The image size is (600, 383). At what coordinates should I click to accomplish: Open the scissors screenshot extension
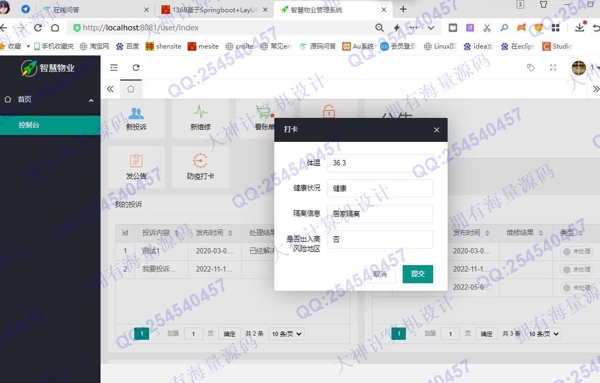point(487,28)
